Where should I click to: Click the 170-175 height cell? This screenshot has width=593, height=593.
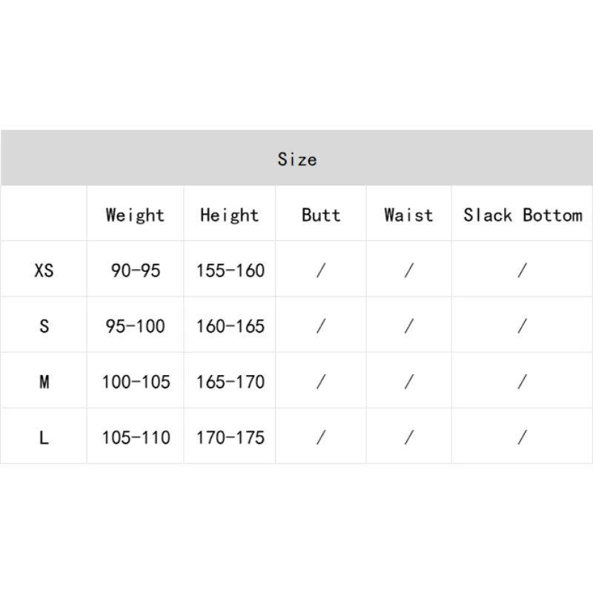coord(230,437)
